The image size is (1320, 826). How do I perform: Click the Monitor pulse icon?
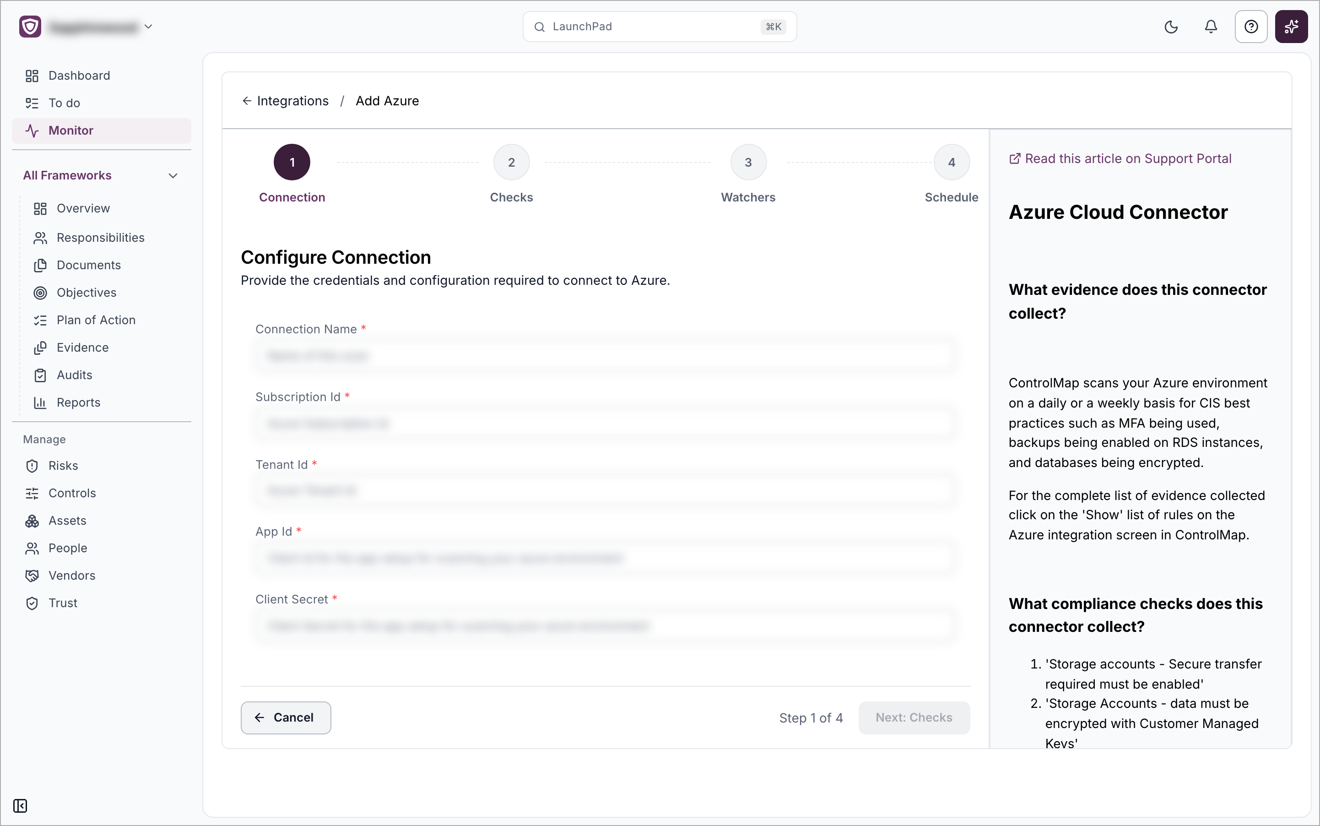32,130
